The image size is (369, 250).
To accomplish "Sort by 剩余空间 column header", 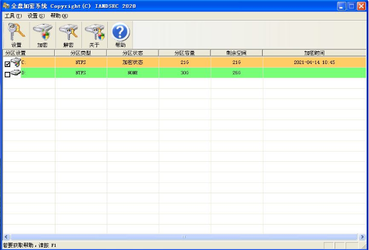I will point(236,53).
